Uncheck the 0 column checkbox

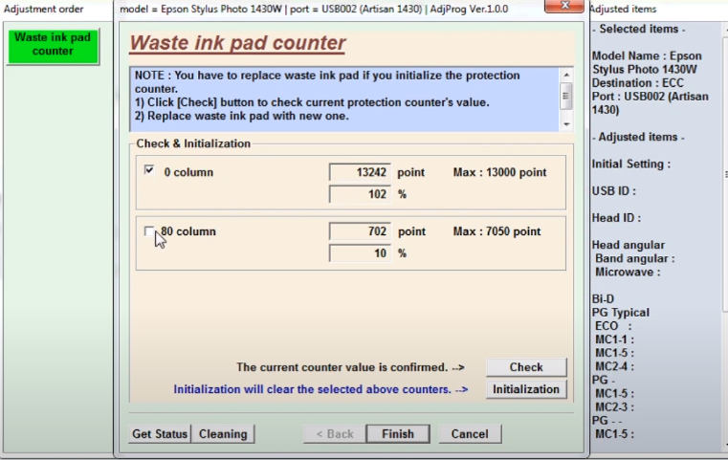click(x=149, y=170)
